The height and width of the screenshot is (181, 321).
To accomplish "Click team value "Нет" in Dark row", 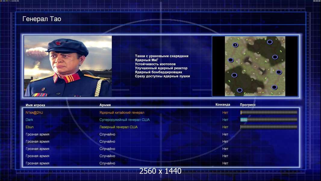I will click(x=225, y=120).
